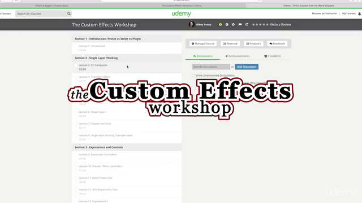Mark Lecture 2: CC Composite as complete

click(76, 65)
